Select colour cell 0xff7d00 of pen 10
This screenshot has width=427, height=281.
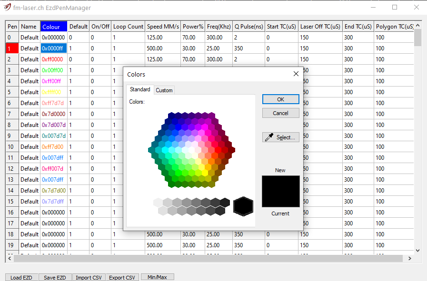tap(54, 146)
